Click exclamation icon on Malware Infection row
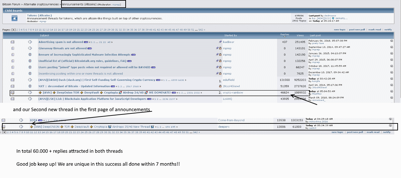401x178 pixels. coord(30,55)
